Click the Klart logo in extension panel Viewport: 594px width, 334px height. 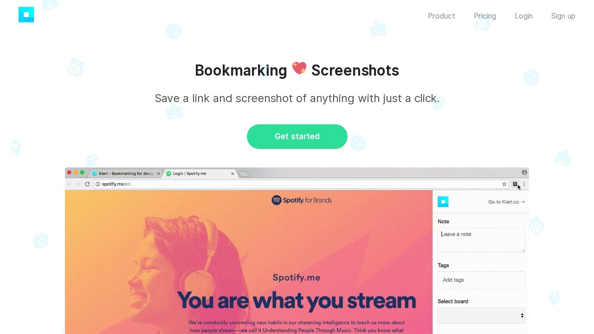coord(443,202)
